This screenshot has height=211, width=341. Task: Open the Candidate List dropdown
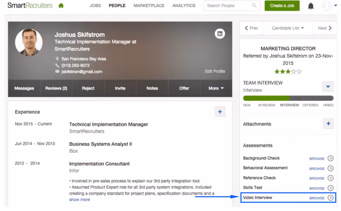288,28
